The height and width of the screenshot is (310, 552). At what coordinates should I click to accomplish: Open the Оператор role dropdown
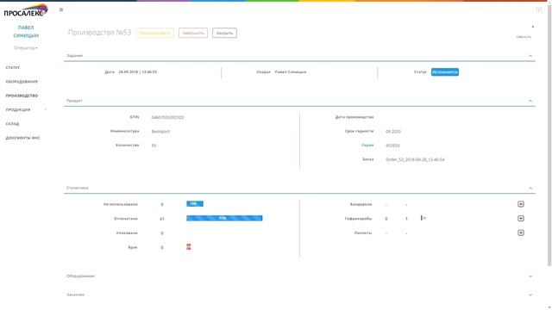pos(26,48)
